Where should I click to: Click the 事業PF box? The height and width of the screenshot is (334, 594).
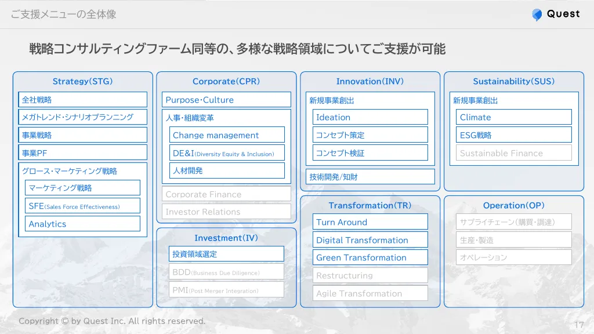coord(82,153)
